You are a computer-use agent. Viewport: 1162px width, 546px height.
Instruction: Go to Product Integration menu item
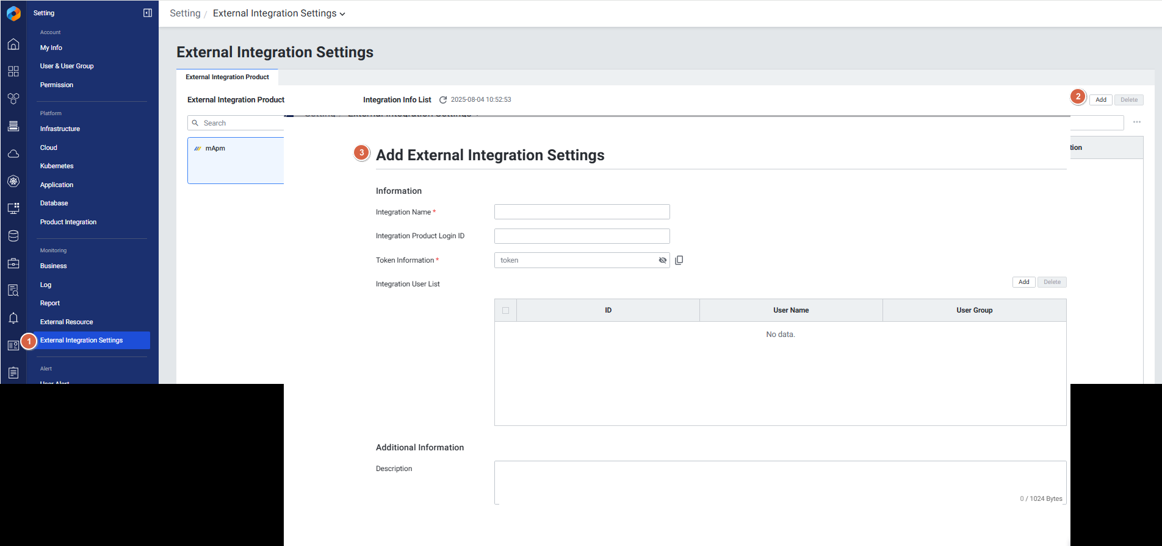pos(68,222)
